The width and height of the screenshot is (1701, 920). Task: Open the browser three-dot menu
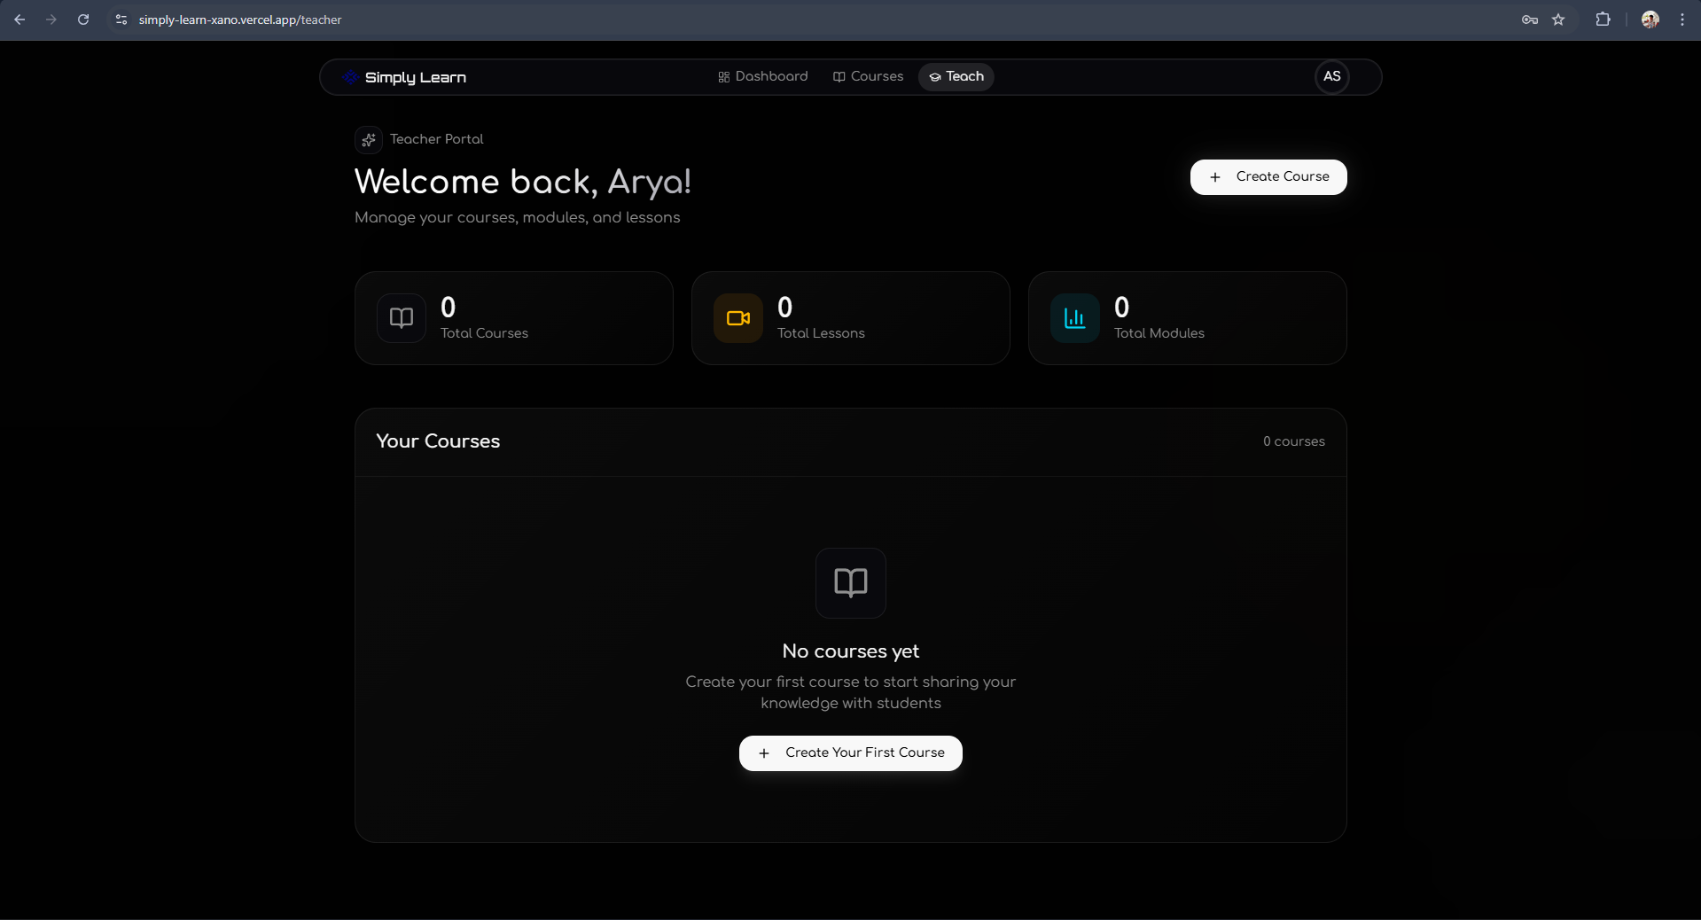pos(1683,19)
